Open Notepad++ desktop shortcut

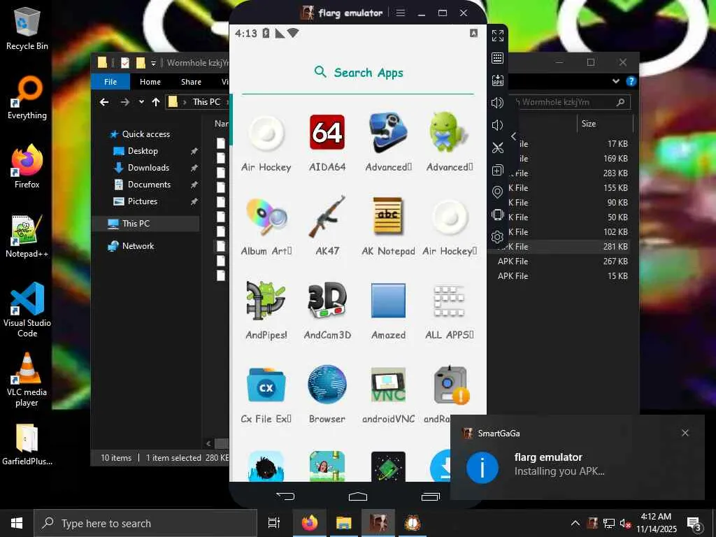pyautogui.click(x=27, y=236)
